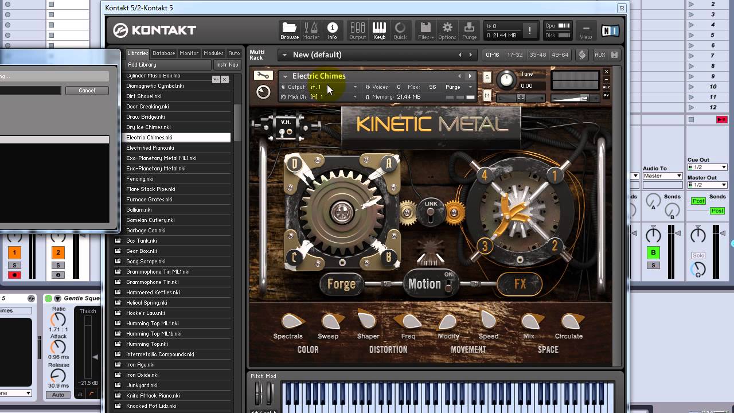Viewport: 734px width, 413px height.
Task: Open the Master Out dropdown
Action: [707, 185]
